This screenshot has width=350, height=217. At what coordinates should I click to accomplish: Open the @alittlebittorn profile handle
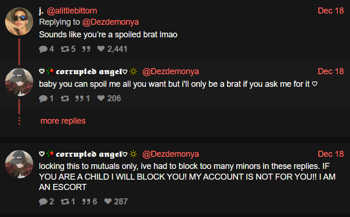72,11
